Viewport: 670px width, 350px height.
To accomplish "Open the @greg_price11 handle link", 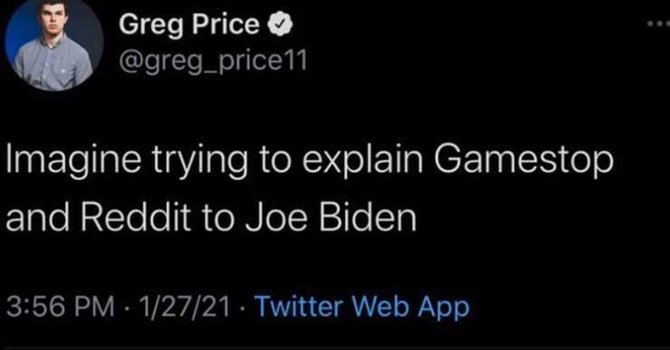I will [x=208, y=62].
